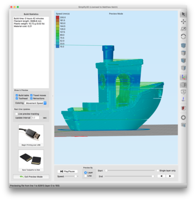Select the scale model tool
The image size is (196, 201).
[x=183, y=29]
